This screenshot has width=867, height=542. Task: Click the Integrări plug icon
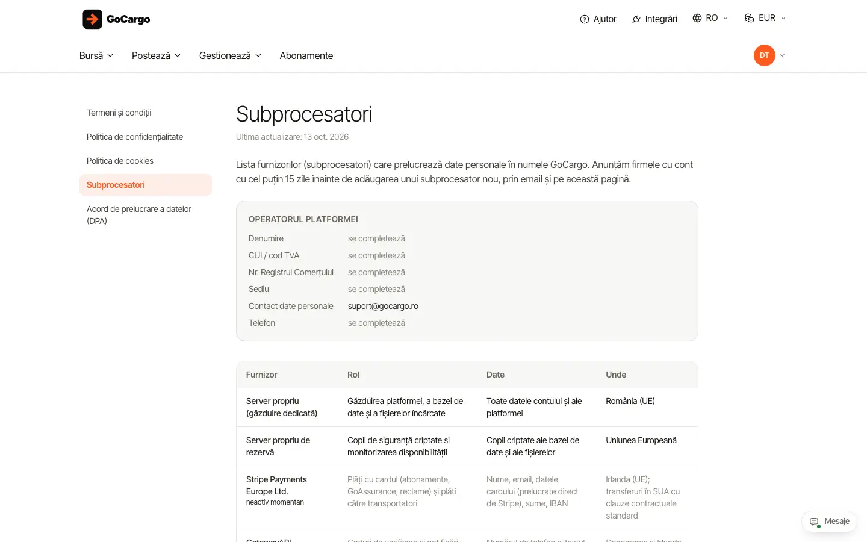pos(636,19)
